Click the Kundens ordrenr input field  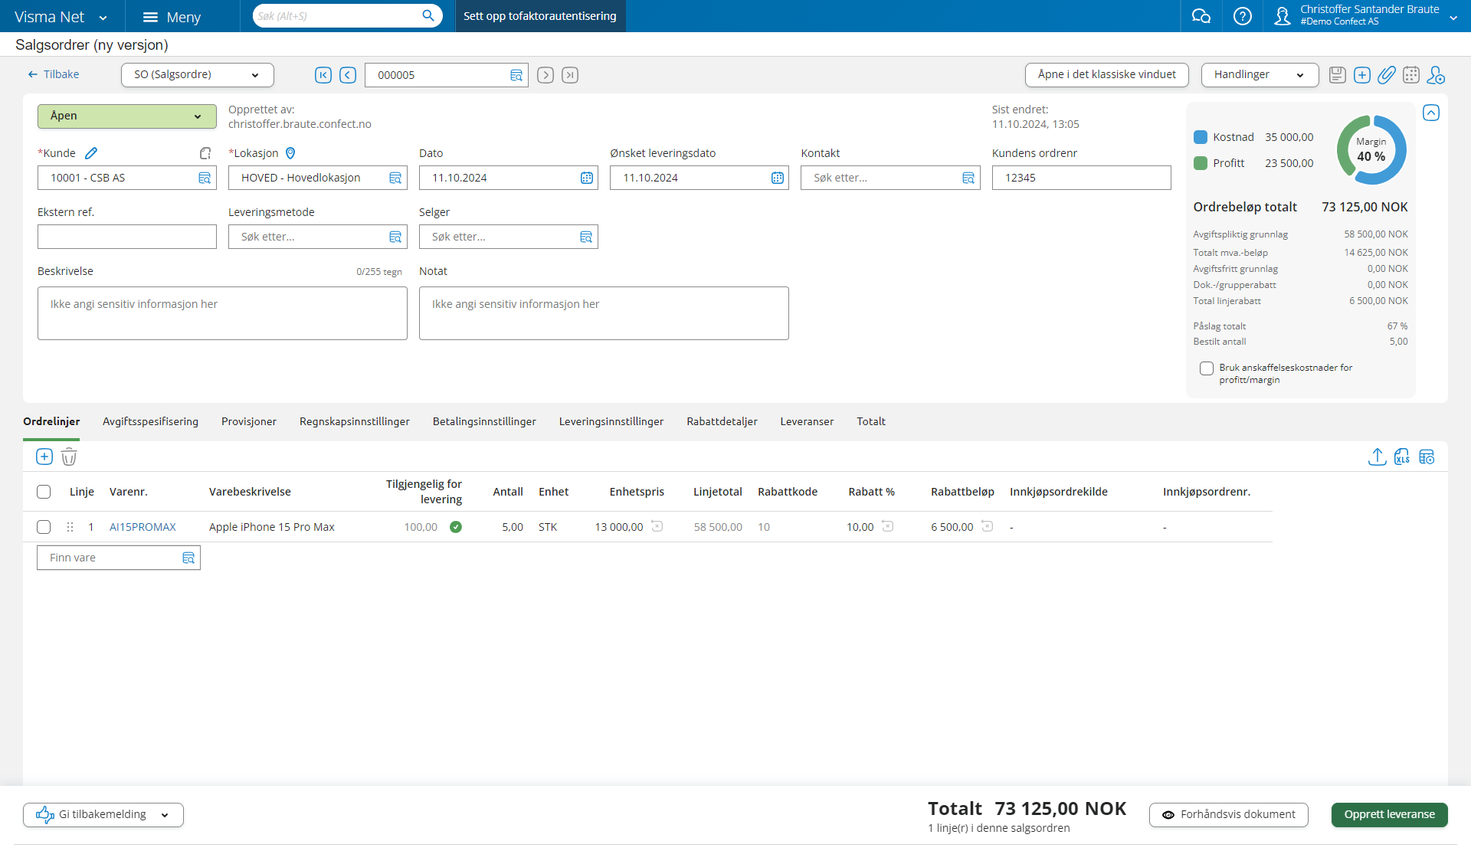coord(1080,178)
